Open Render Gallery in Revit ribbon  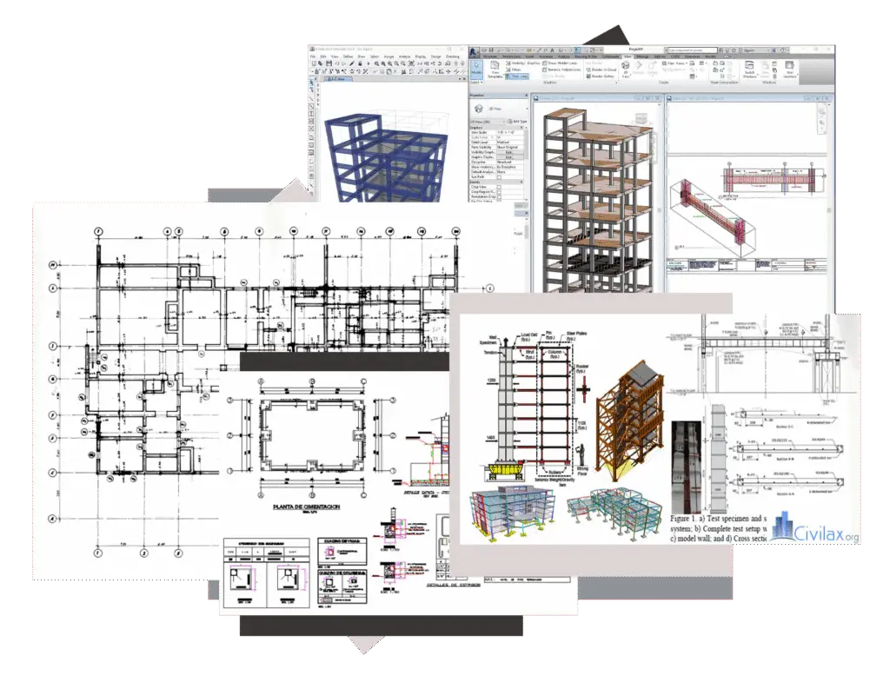601,76
